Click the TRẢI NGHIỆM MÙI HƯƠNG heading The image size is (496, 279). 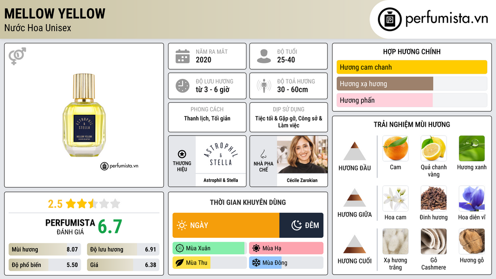412,124
